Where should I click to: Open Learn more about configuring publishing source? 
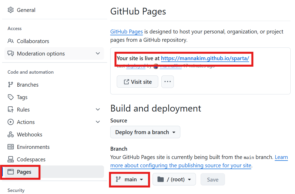(x=181, y=165)
